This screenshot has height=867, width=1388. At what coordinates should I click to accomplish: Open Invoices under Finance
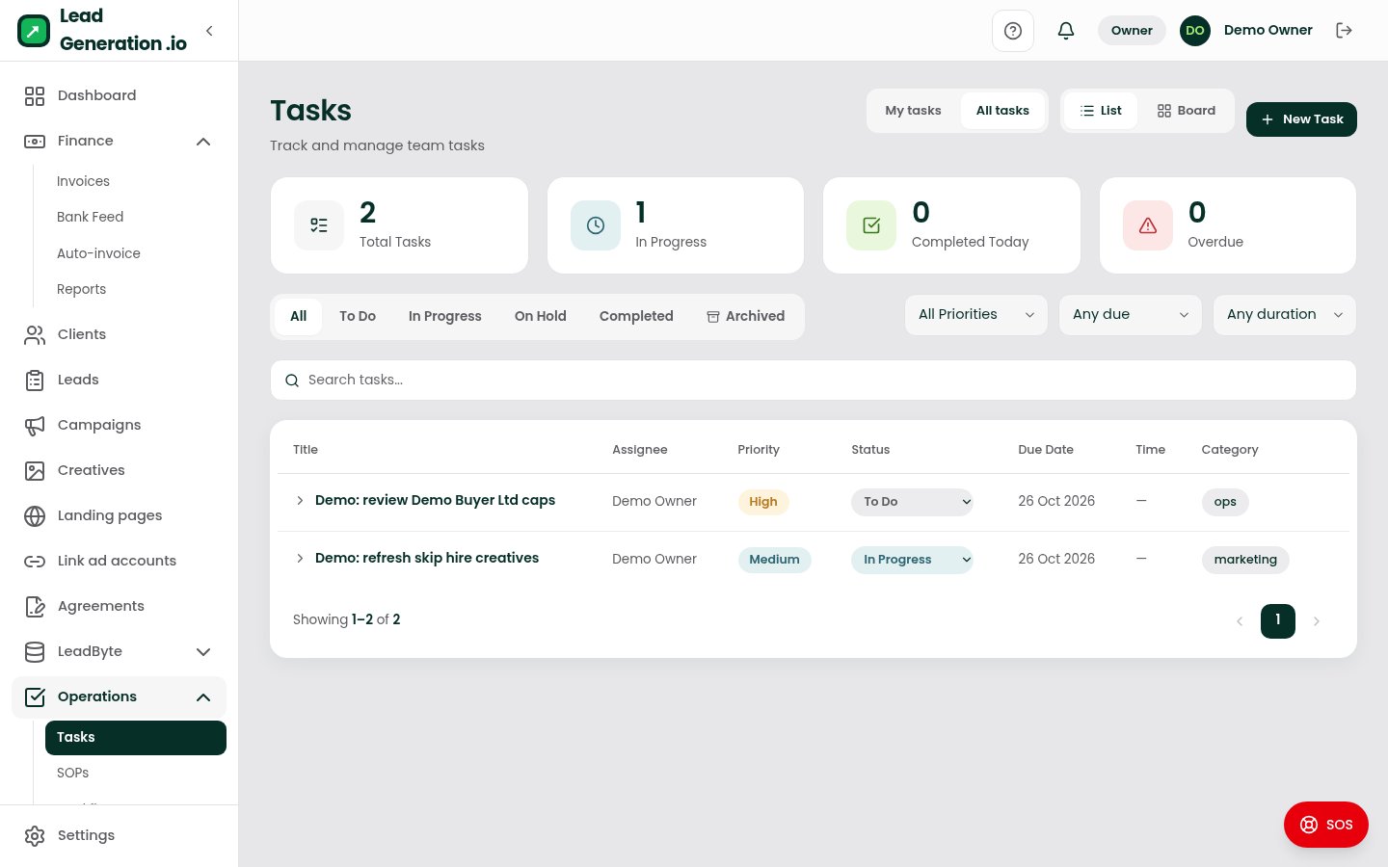pyautogui.click(x=83, y=181)
